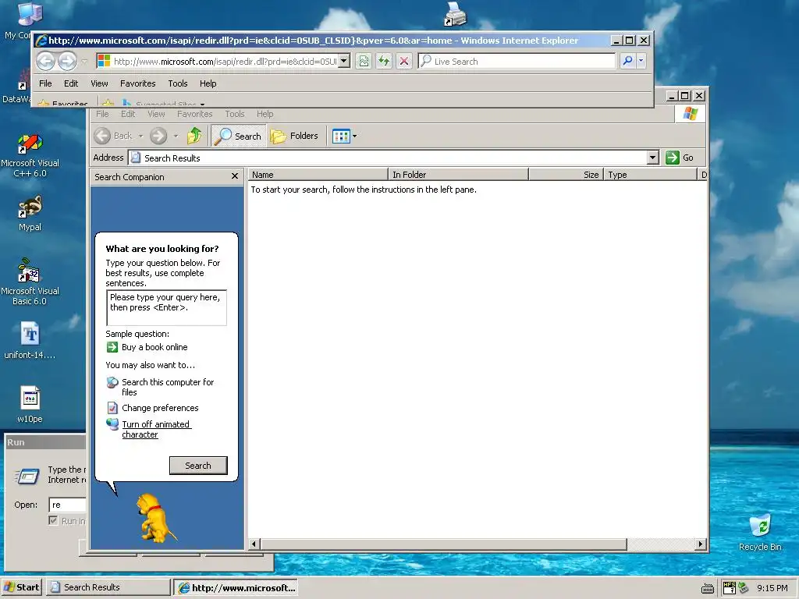
Task: Click the animated dog character
Action: 155,518
